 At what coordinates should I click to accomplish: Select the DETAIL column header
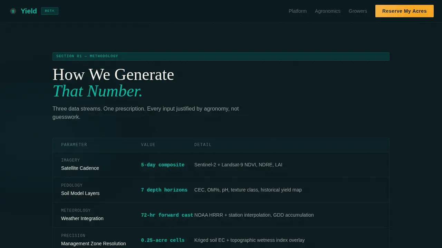[x=203, y=145]
